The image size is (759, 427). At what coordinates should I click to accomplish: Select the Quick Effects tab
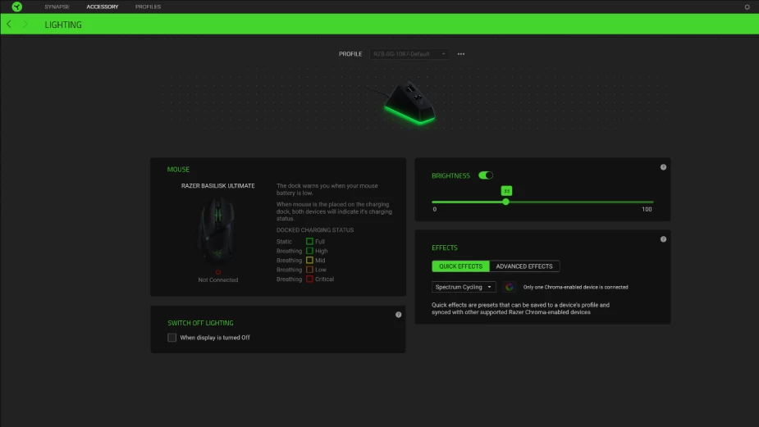click(x=460, y=266)
